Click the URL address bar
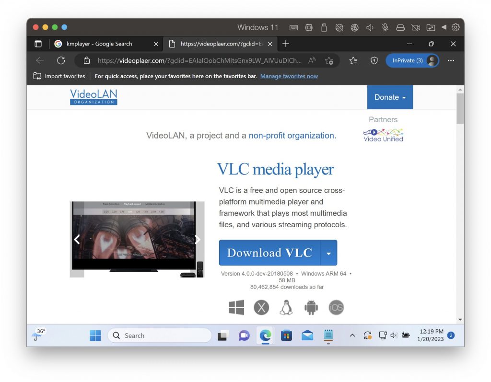Screen dimensions: 491x382 tap(199, 60)
